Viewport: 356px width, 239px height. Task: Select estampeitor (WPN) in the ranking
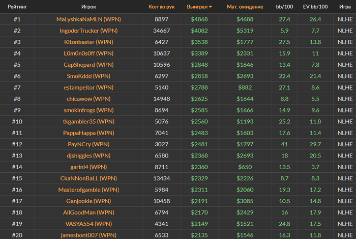[88, 88]
